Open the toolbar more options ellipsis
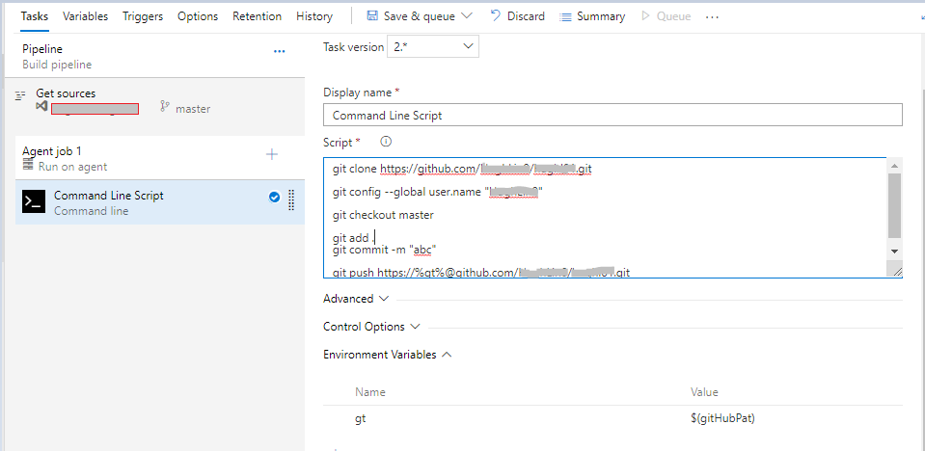Screen dimensions: 925x451 click(x=713, y=17)
